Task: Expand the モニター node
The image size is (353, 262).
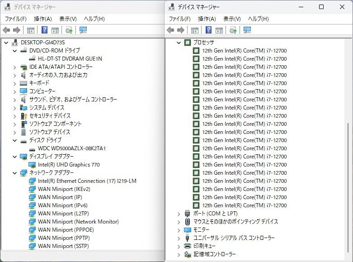Action: (x=179, y=230)
